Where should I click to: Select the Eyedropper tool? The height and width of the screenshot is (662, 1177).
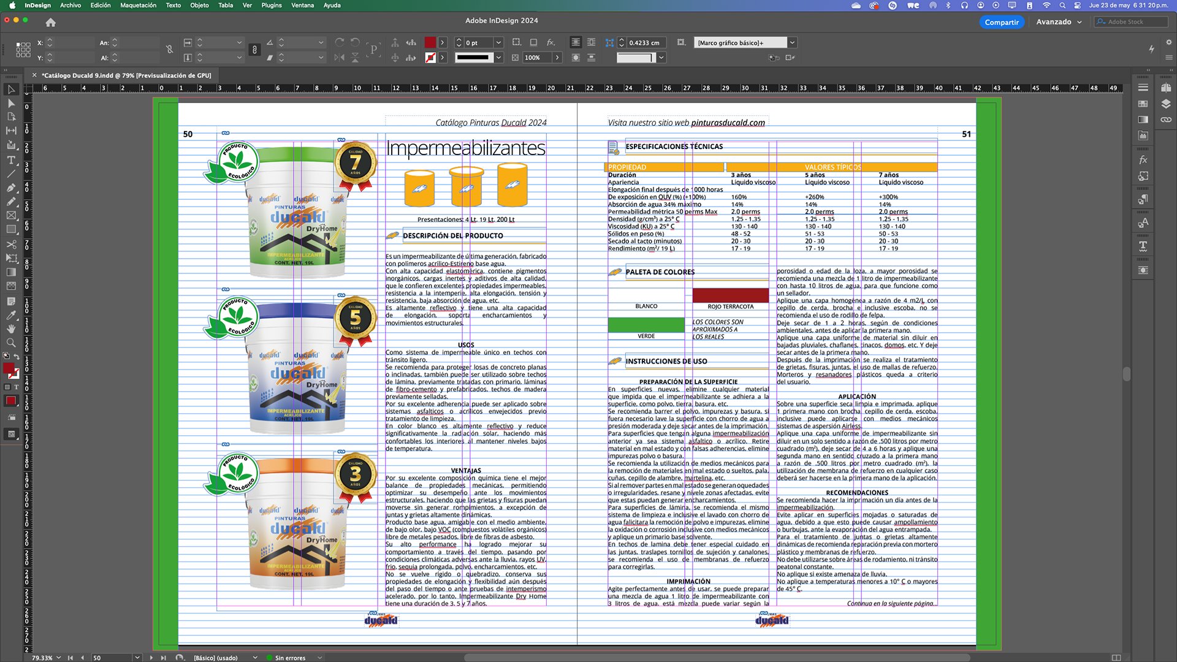tap(11, 315)
